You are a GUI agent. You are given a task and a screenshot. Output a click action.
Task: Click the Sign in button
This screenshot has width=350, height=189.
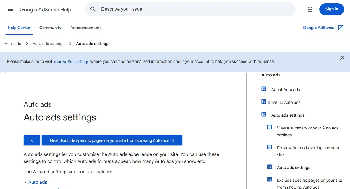click(x=332, y=9)
